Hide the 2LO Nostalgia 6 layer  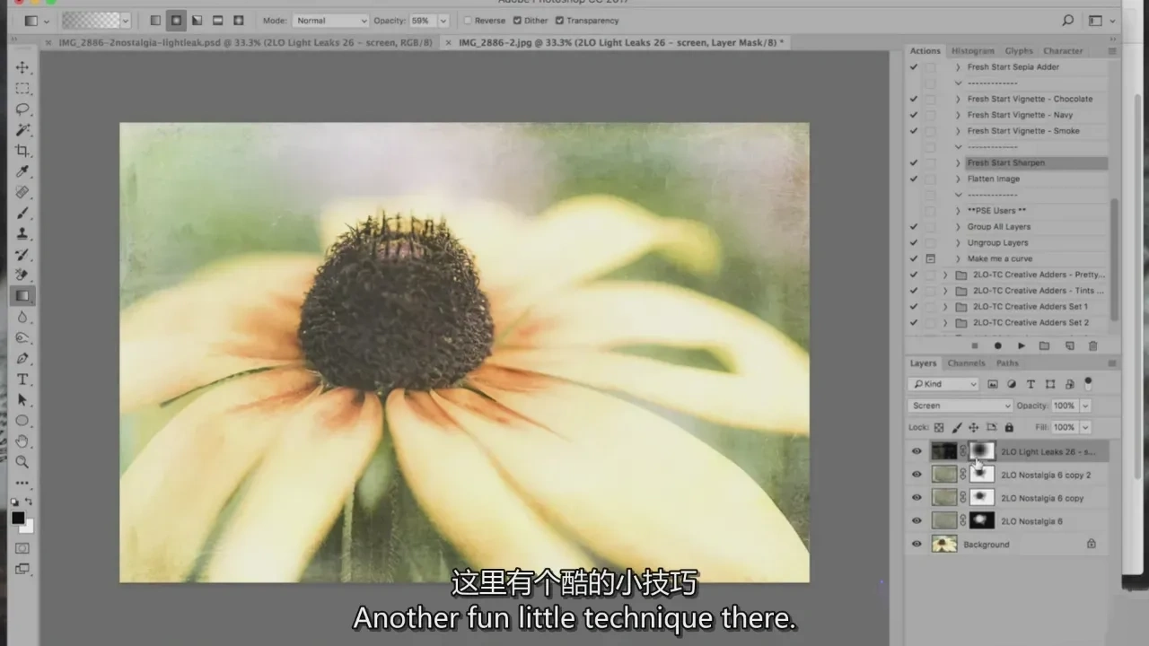pos(917,520)
